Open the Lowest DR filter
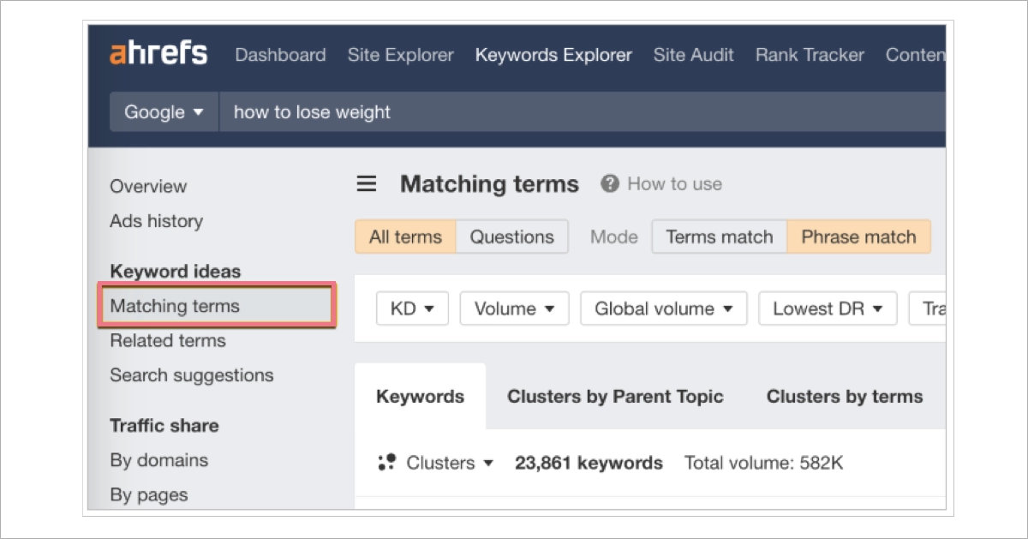 click(x=827, y=308)
